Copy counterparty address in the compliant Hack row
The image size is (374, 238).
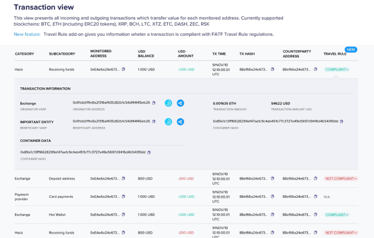316,69
